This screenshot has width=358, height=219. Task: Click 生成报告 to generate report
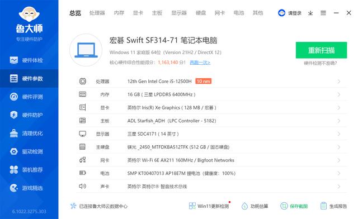click(x=333, y=206)
